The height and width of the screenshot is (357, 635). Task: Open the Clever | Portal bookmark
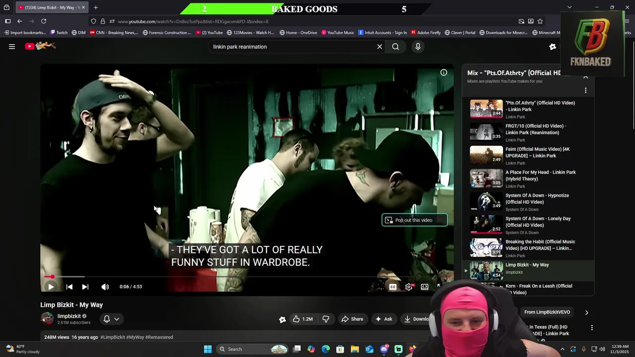click(460, 33)
